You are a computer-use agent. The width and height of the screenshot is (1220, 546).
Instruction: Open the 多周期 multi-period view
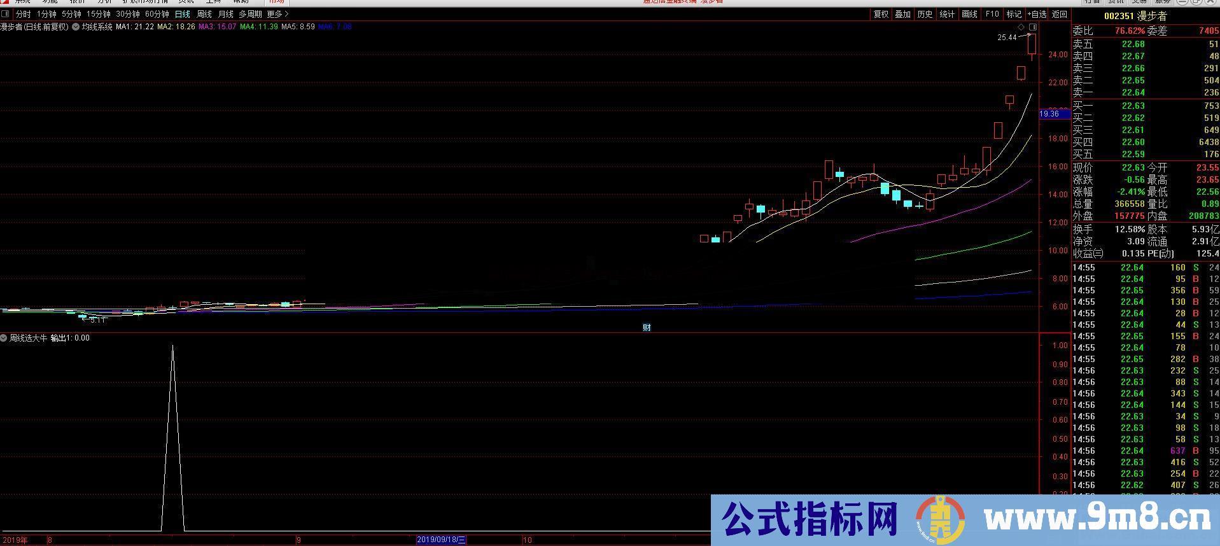(250, 14)
